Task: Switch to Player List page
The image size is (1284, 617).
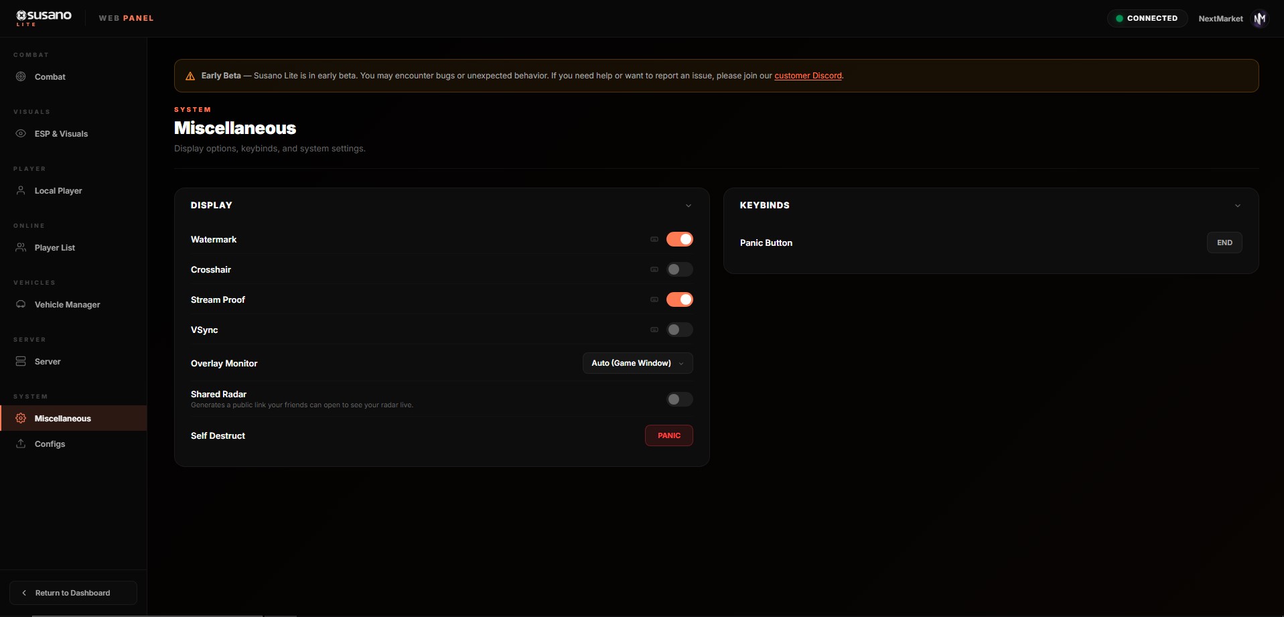Action: coord(74,247)
